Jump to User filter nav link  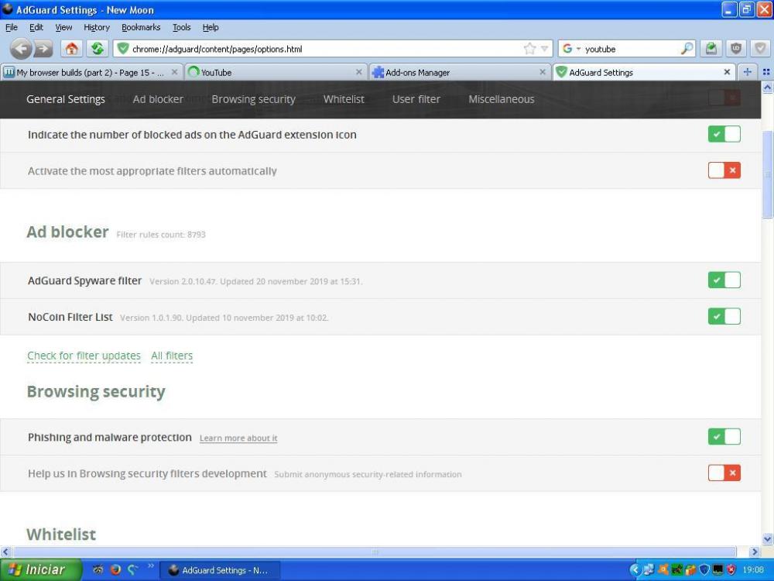click(x=416, y=99)
